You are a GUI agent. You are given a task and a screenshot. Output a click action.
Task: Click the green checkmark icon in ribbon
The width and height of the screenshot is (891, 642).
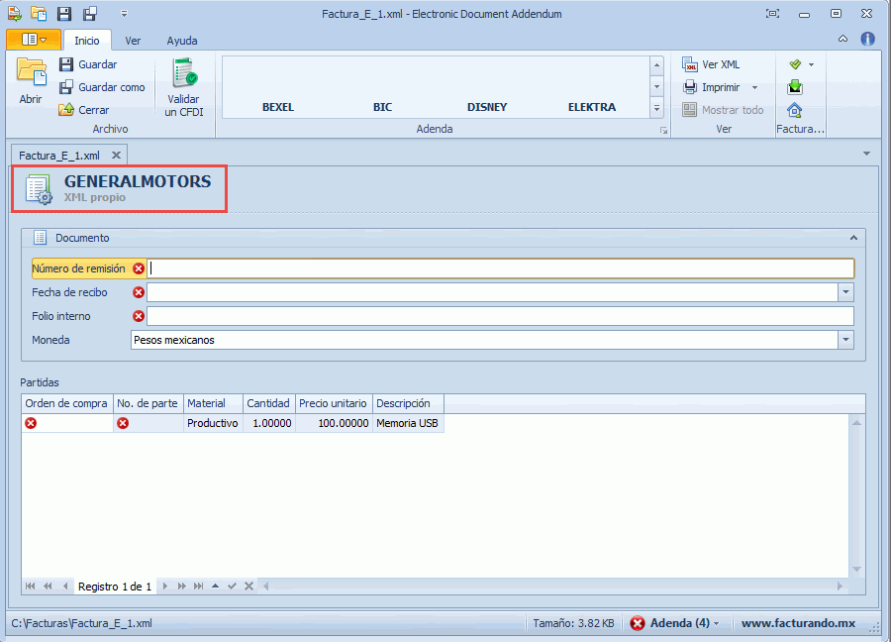click(x=795, y=64)
